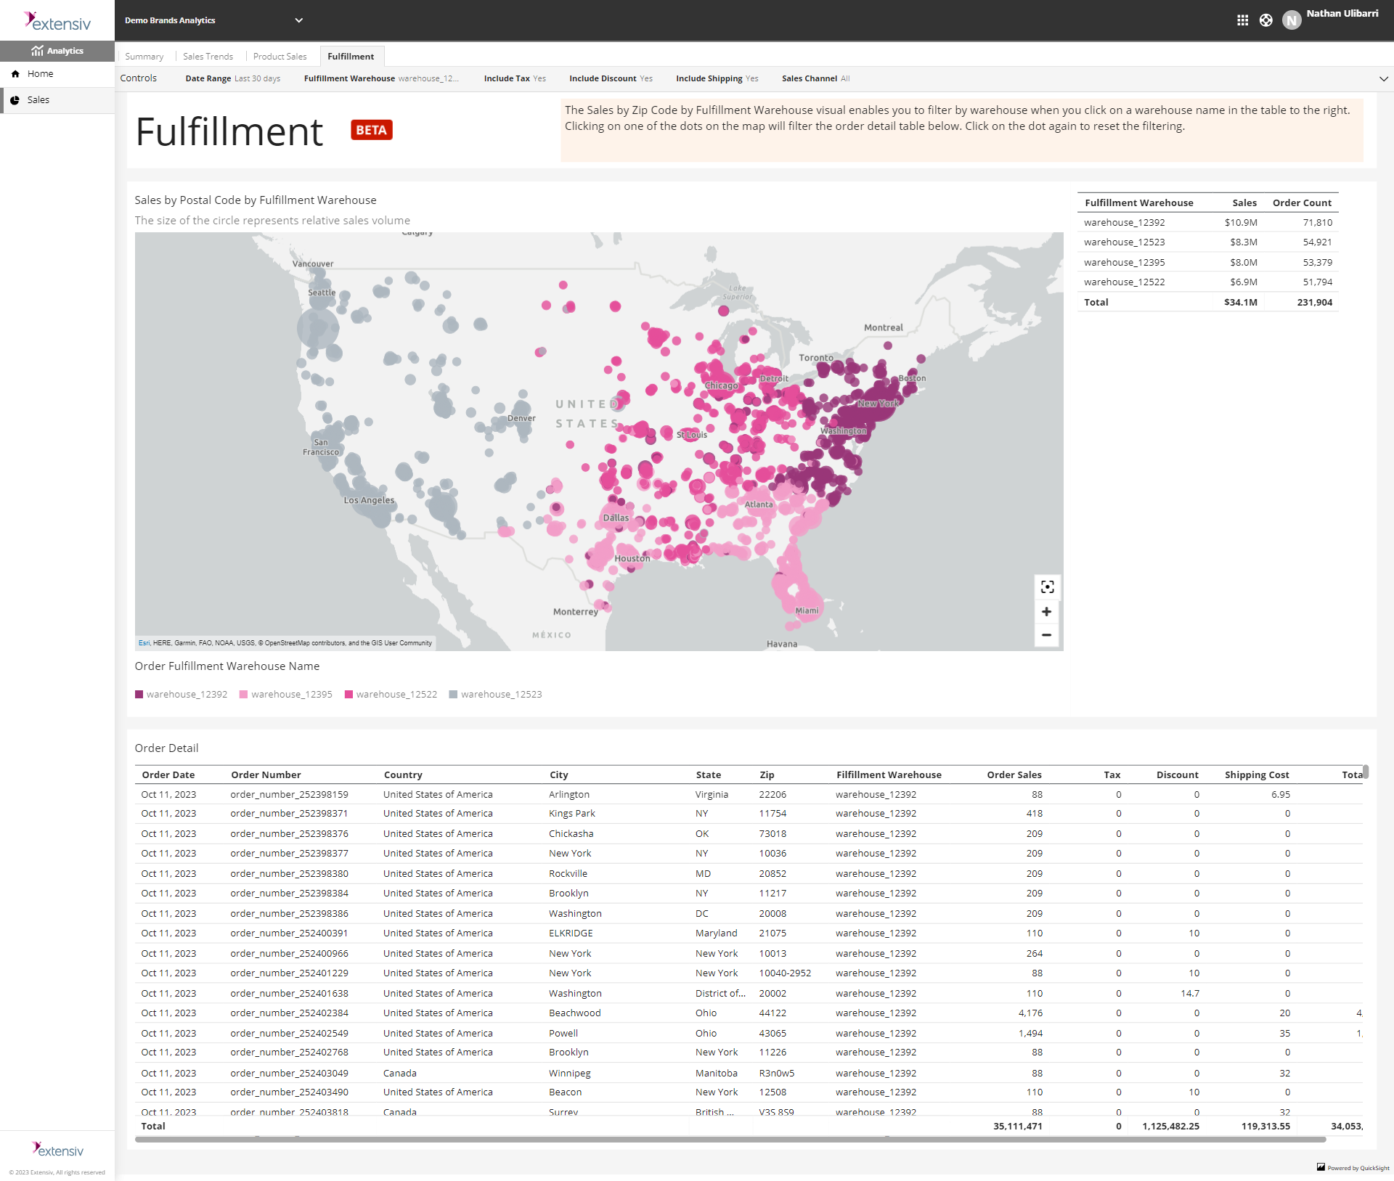The height and width of the screenshot is (1181, 1394).
Task: Click the help life-ring icon near the avatar
Action: click(1265, 20)
